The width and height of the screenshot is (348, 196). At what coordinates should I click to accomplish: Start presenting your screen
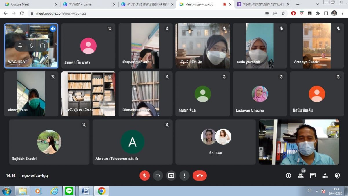pos(171,176)
